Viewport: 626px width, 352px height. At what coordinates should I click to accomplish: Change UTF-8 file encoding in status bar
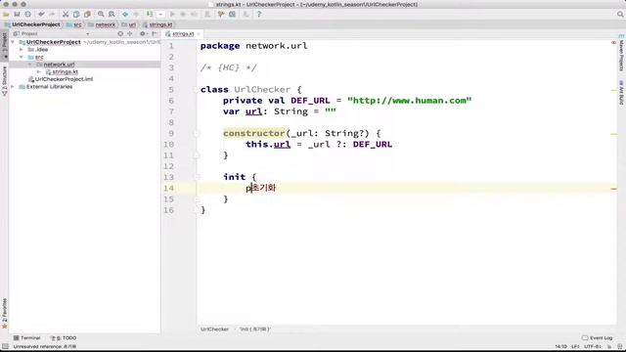[x=593, y=347]
